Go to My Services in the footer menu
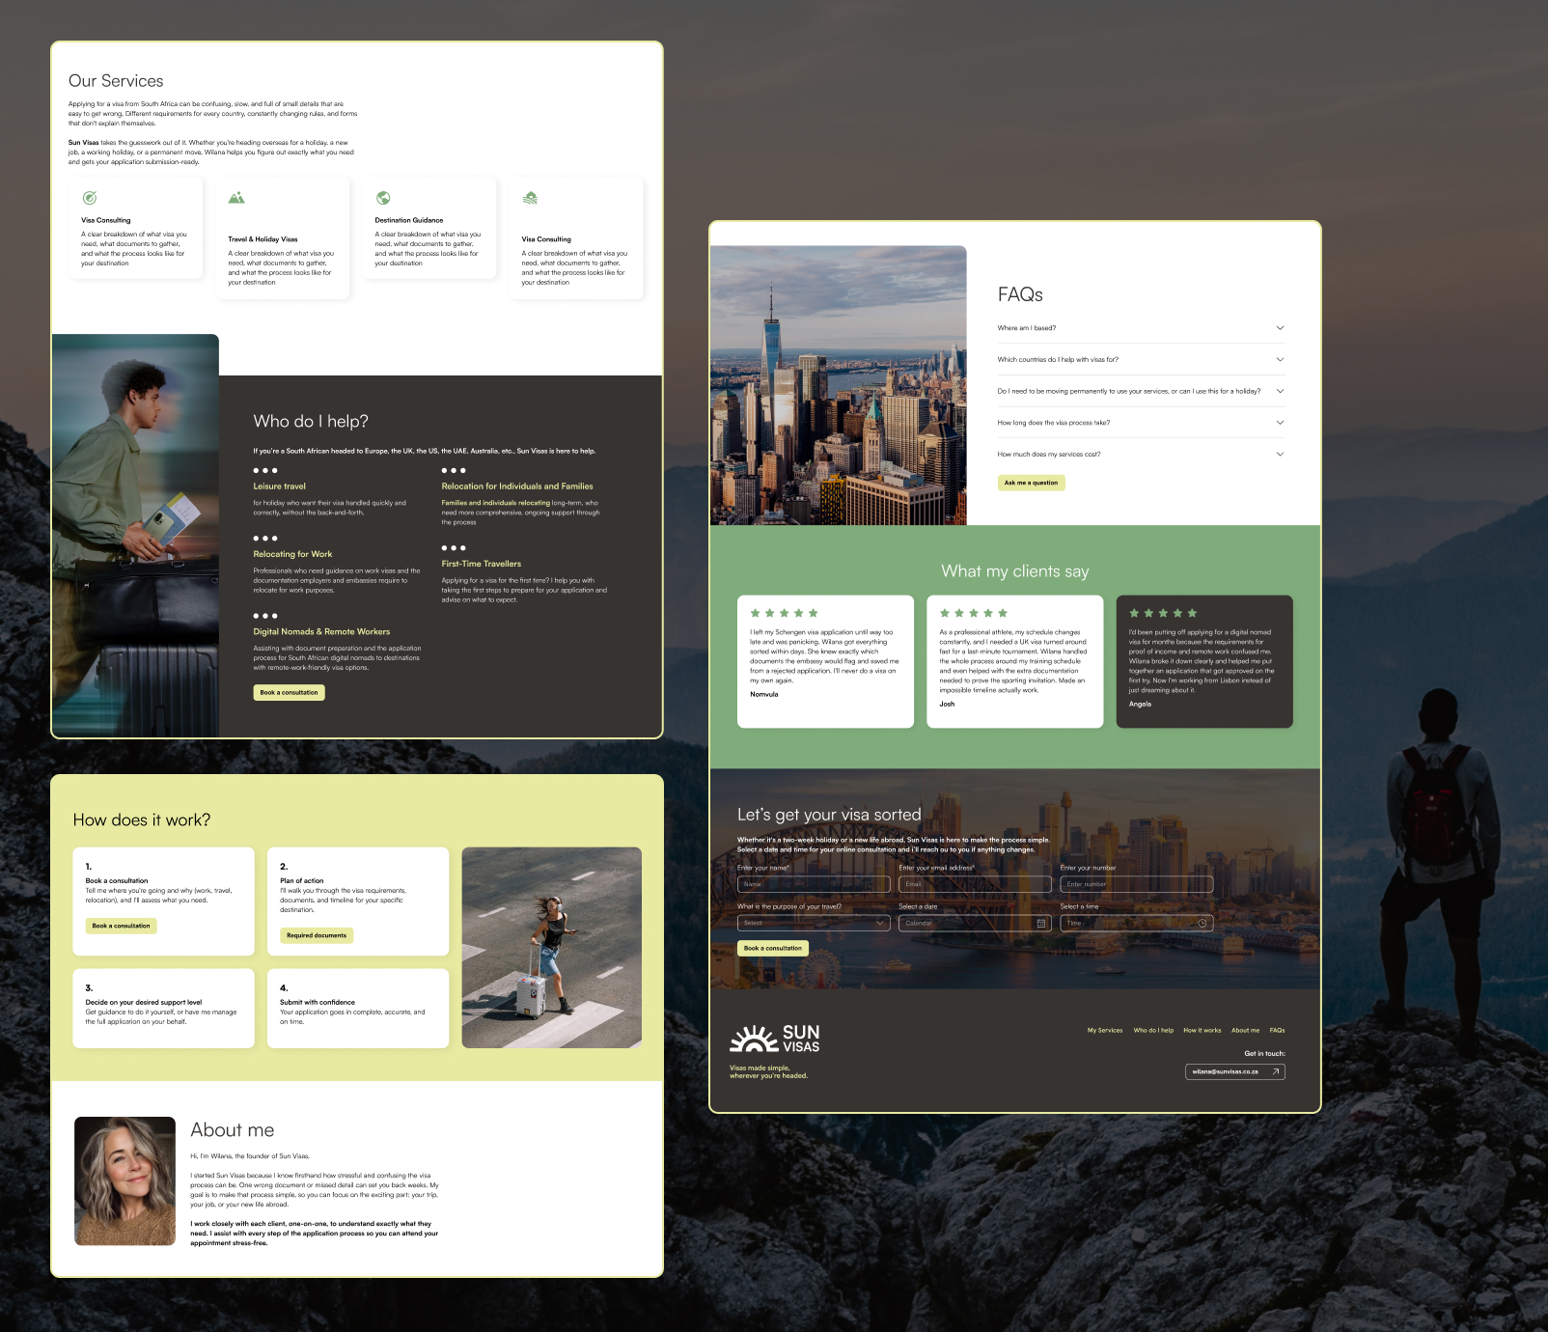 (x=1105, y=1031)
